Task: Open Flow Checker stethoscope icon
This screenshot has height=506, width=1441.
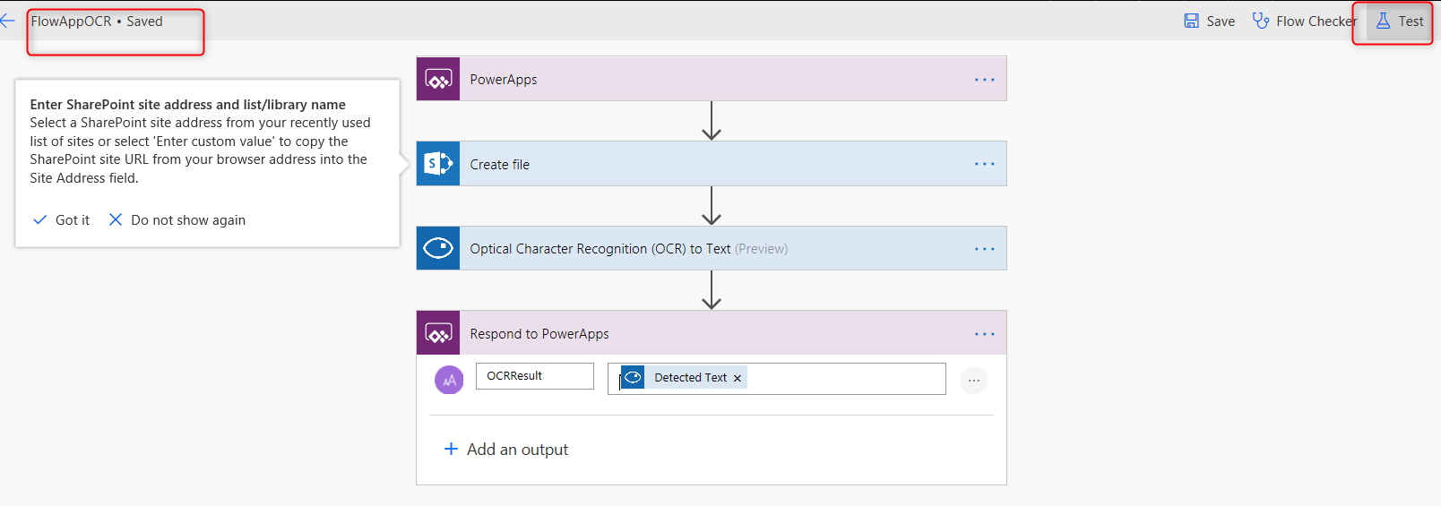Action: click(1260, 21)
